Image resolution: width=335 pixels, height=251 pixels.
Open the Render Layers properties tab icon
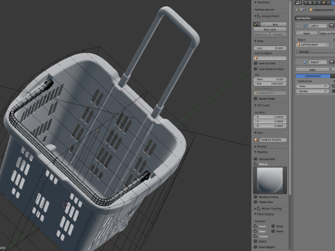[310, 3]
